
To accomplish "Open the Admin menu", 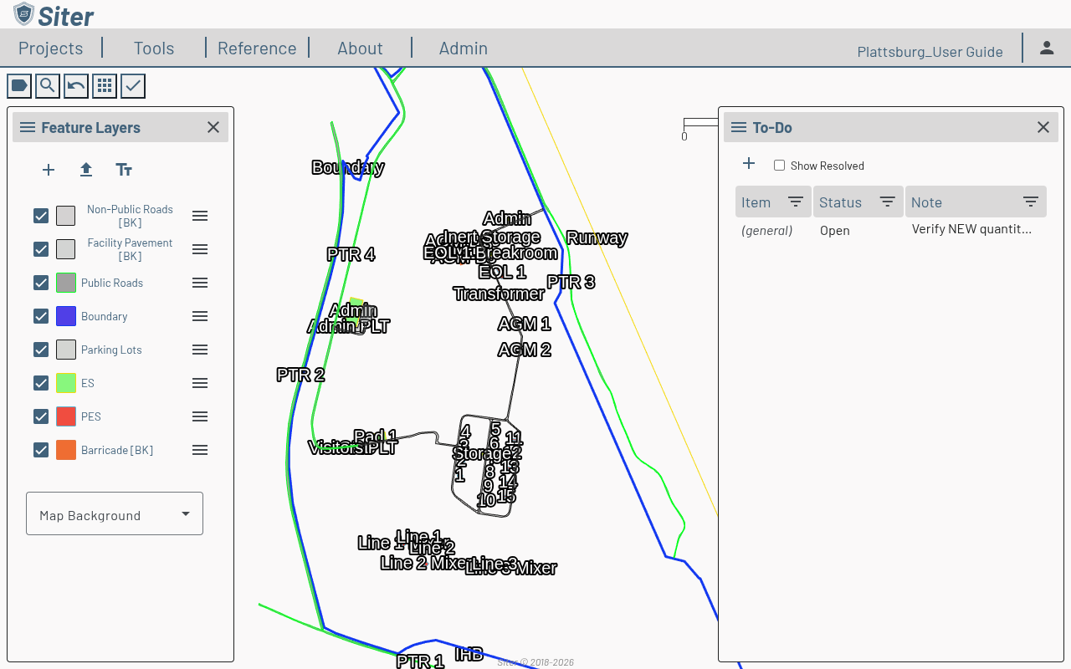I will pyautogui.click(x=464, y=48).
